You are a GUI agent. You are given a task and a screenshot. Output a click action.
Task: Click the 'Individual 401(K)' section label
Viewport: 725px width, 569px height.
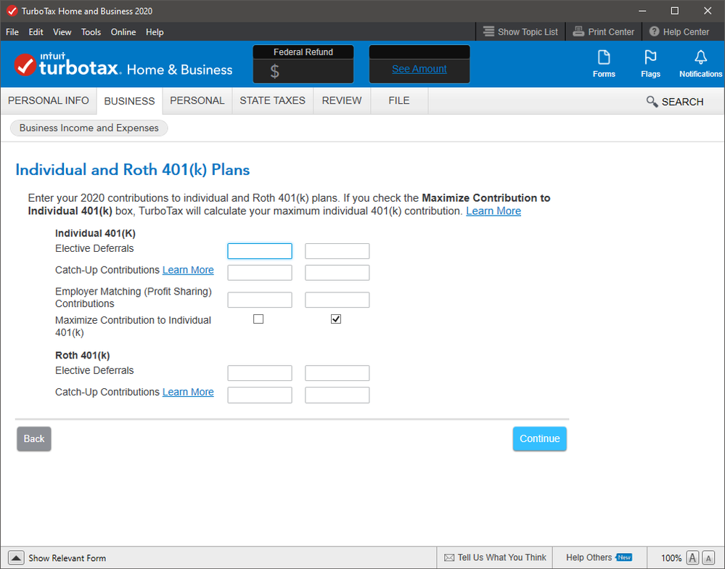click(x=95, y=234)
